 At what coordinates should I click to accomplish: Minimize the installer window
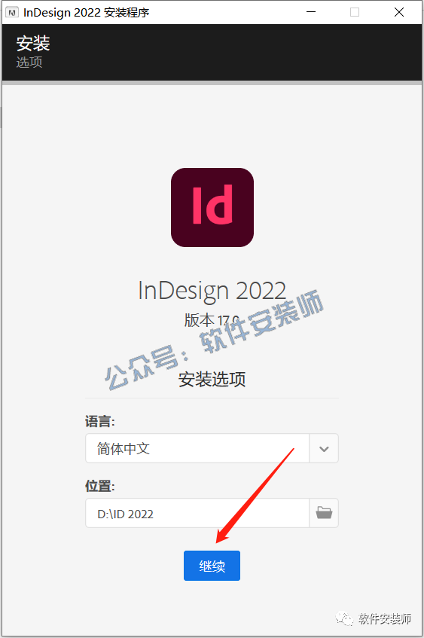(x=311, y=12)
